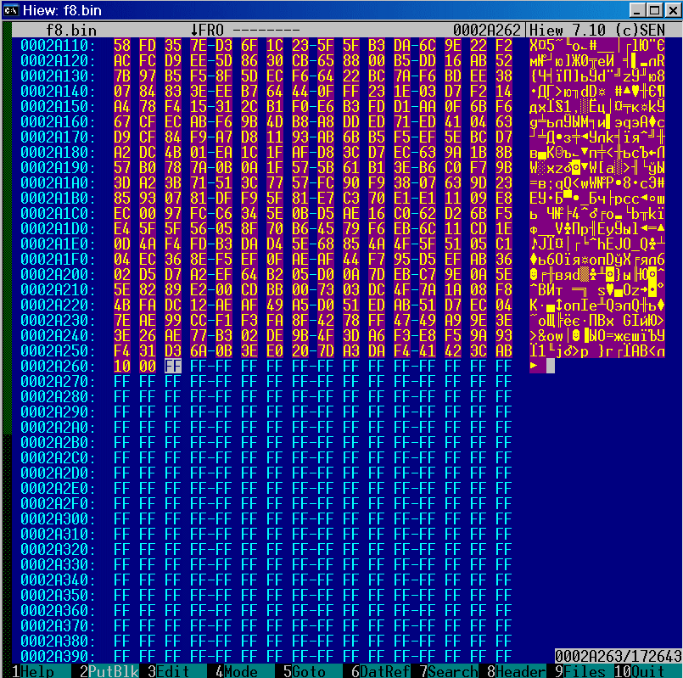Click the 8 Header function key
This screenshot has height=678, width=683.
click(x=518, y=671)
